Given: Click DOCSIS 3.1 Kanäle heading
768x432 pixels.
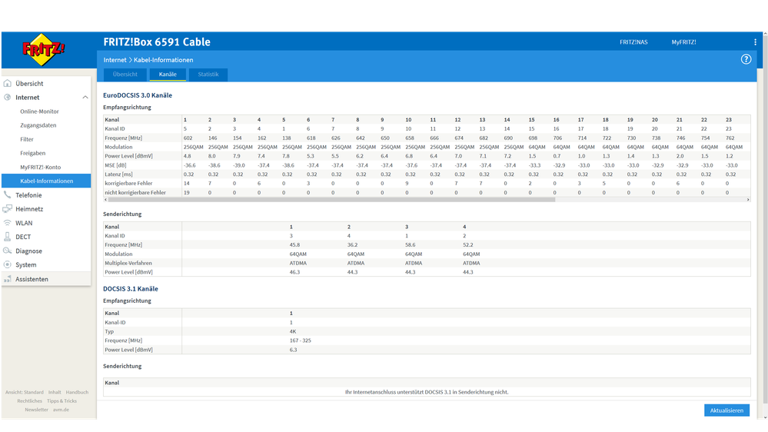Looking at the screenshot, I should click(130, 289).
